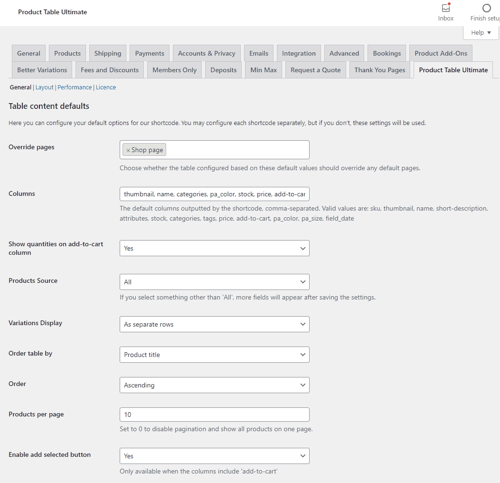Open the Performance sub-section link
The height and width of the screenshot is (483, 500).
point(75,87)
